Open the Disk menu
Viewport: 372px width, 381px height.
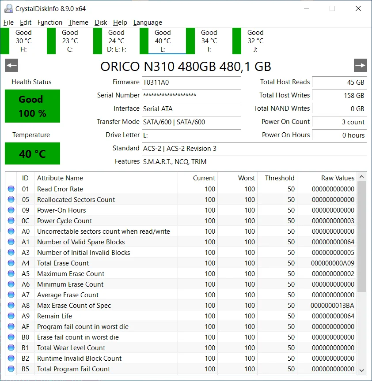[101, 22]
